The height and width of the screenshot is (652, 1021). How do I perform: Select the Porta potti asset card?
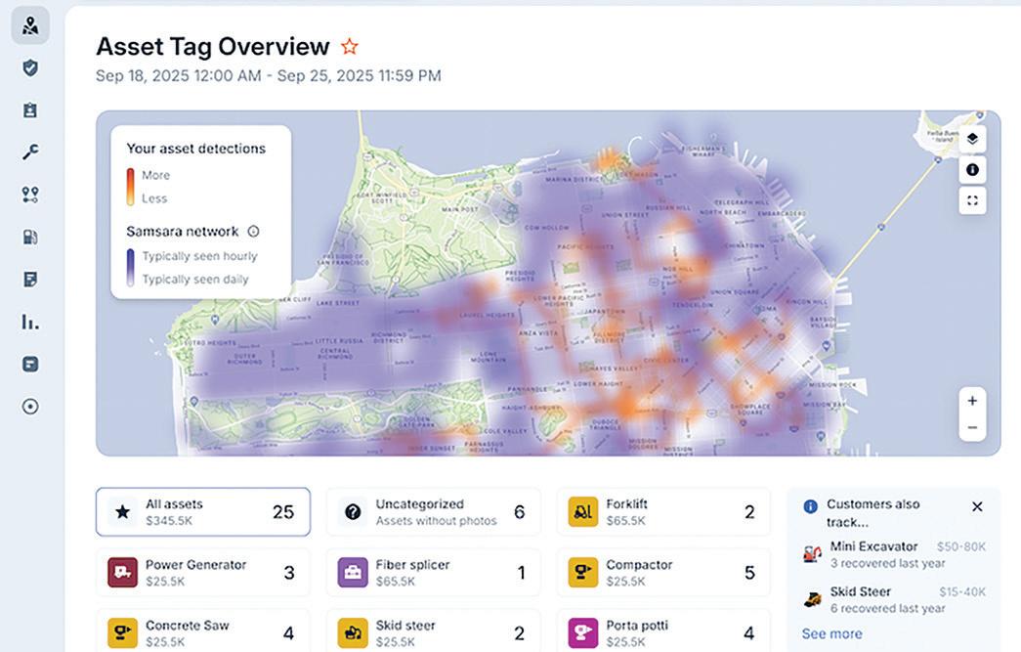tap(663, 630)
